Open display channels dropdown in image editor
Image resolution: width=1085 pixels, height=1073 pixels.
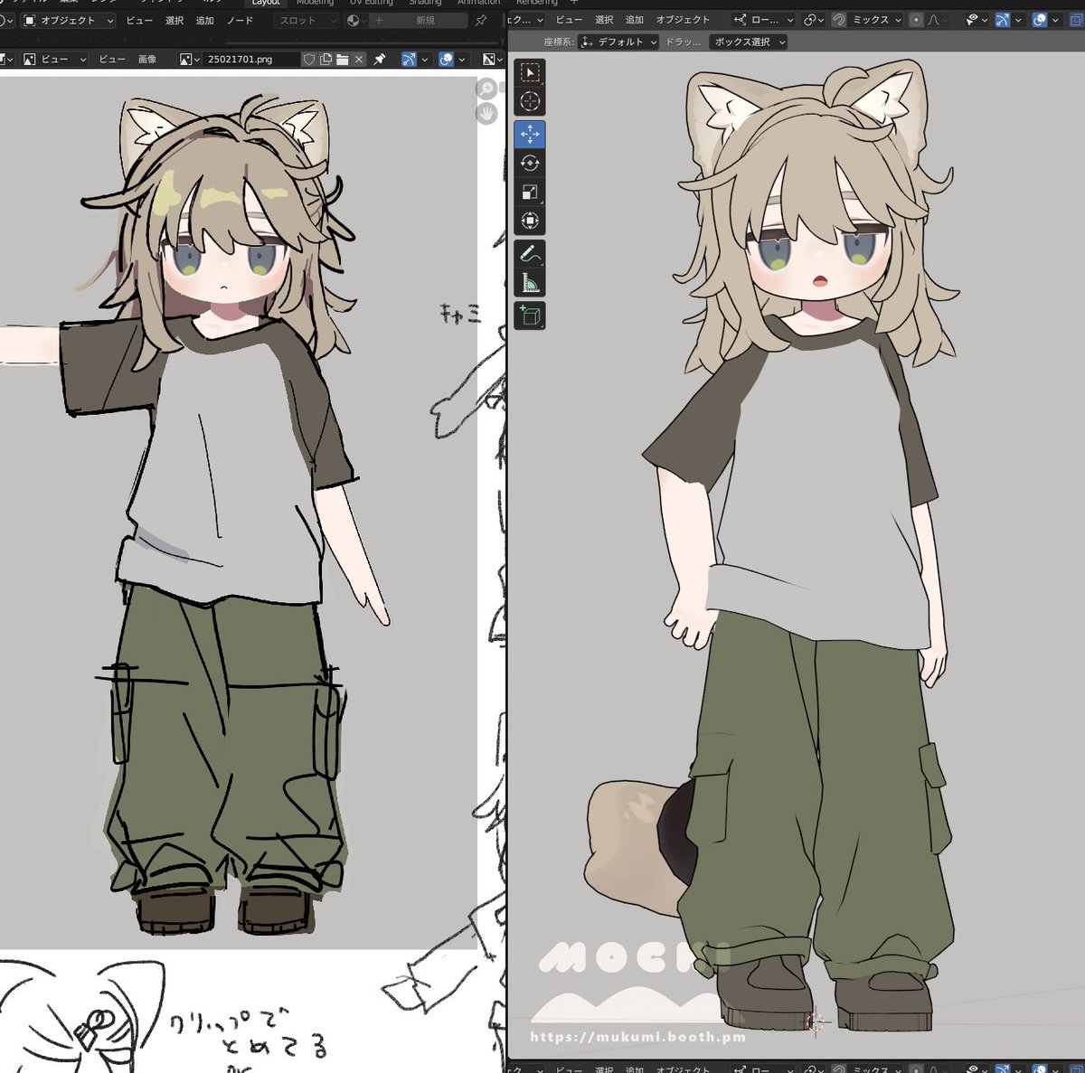493,59
